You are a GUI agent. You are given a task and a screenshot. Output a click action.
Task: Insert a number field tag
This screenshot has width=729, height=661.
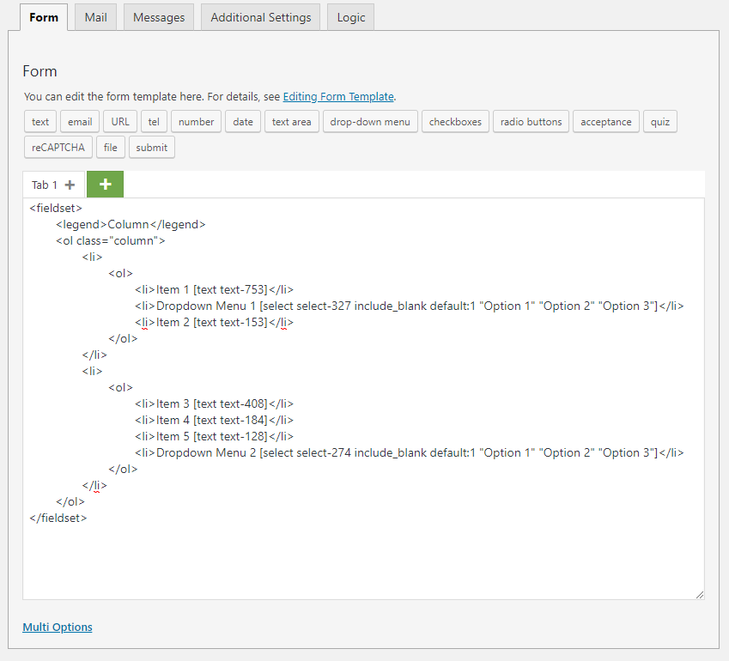pos(196,122)
